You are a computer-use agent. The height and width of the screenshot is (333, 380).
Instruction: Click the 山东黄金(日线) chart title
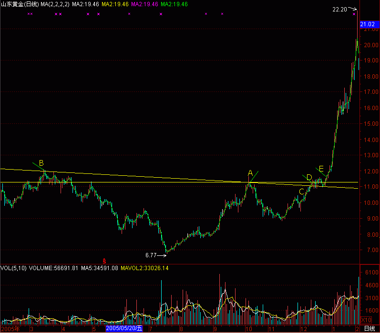pos(19,4)
